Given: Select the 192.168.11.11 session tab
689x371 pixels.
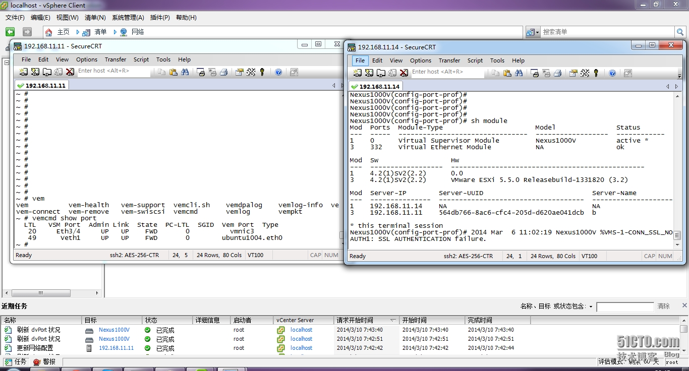Looking at the screenshot, I should [x=41, y=86].
